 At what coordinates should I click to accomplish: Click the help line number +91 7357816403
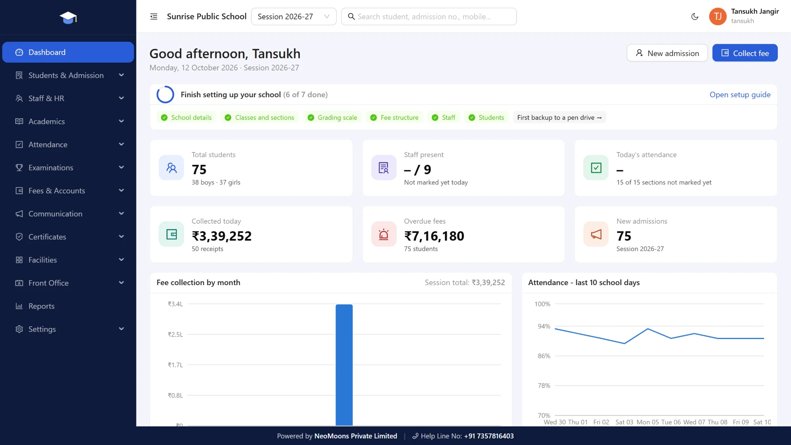tap(489, 436)
